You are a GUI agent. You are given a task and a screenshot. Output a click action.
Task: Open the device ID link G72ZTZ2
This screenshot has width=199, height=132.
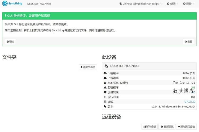190,102
